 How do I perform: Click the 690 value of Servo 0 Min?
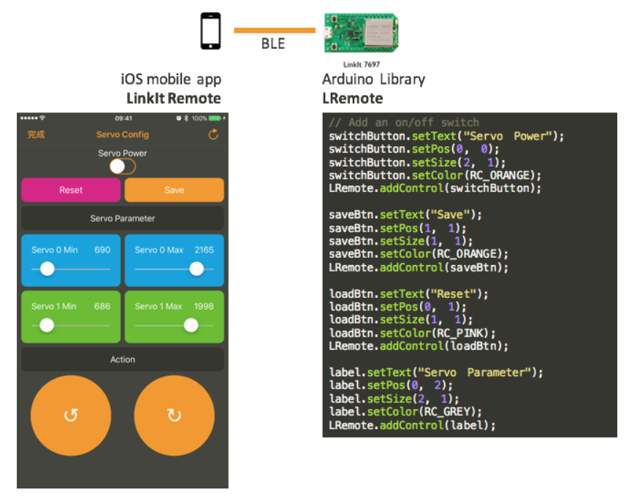click(102, 250)
